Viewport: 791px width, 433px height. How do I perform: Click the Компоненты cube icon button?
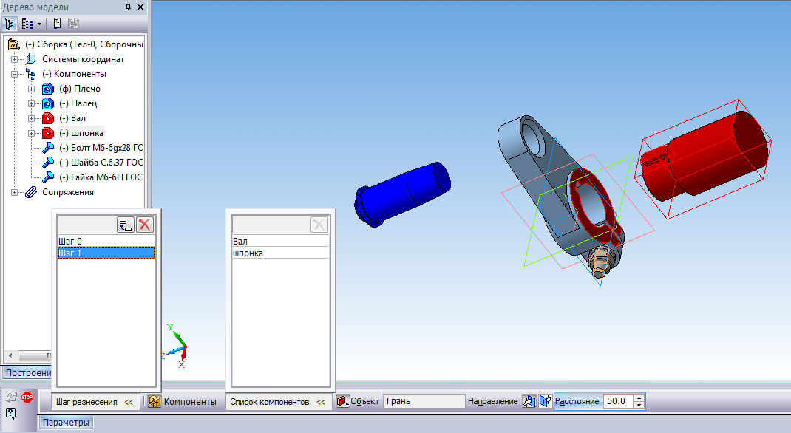tap(155, 402)
